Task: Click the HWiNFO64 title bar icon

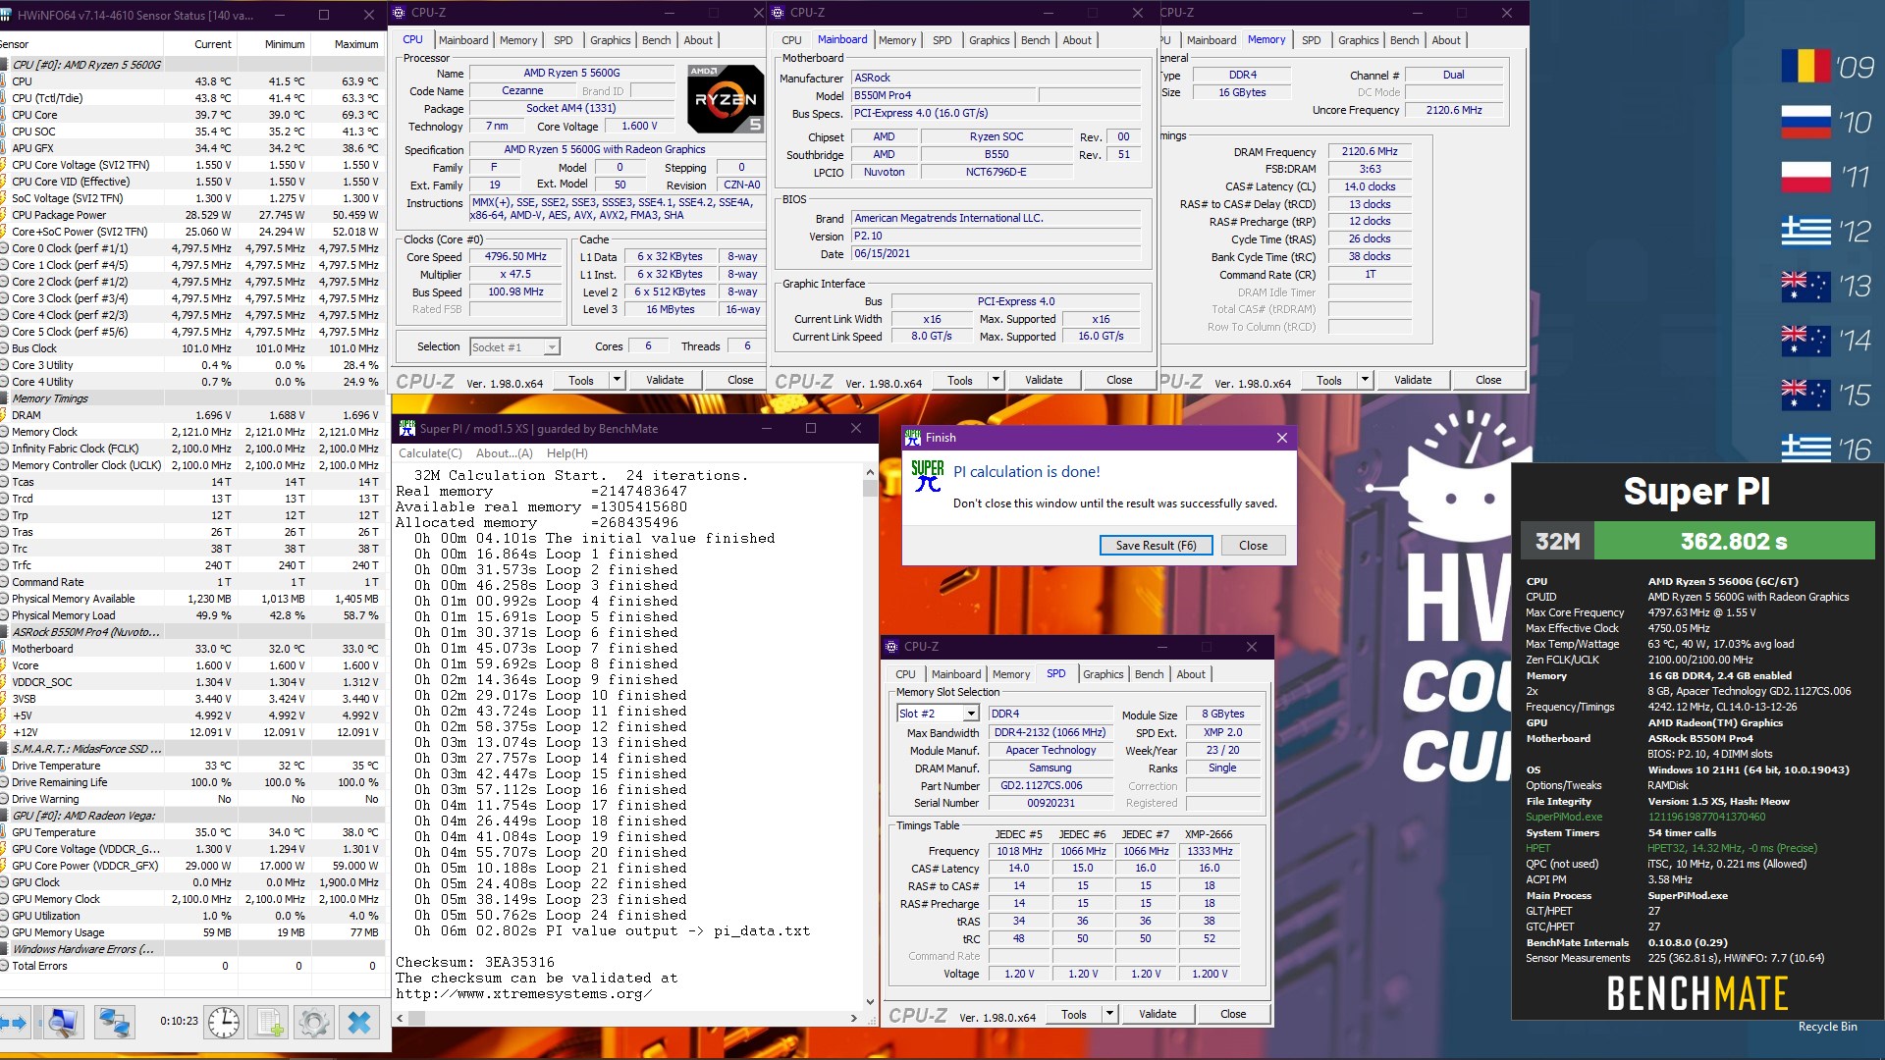Action: click(x=6, y=15)
